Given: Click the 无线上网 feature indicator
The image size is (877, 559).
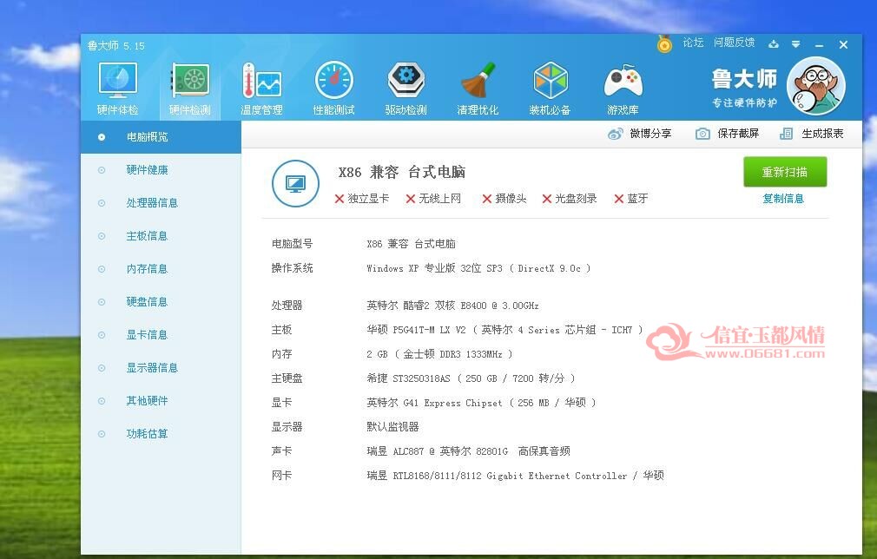Looking at the screenshot, I should 433,199.
